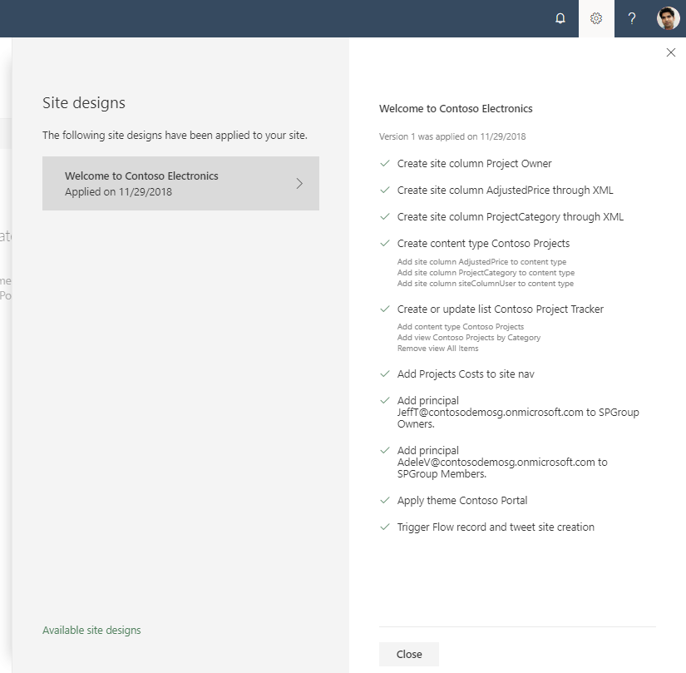
Task: Click checkmark beside Create site column Project Owner
Action: tap(385, 164)
